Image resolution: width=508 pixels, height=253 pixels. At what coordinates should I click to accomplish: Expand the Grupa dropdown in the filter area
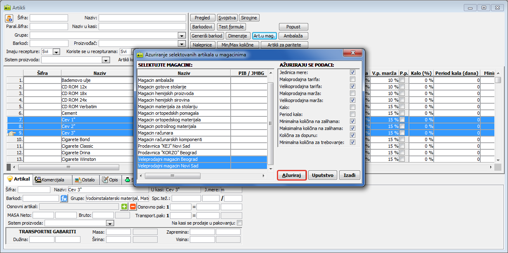click(182, 35)
